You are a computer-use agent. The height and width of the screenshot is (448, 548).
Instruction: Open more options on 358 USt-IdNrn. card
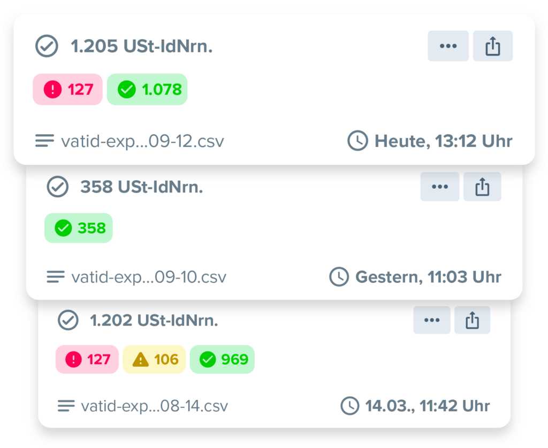(x=439, y=187)
